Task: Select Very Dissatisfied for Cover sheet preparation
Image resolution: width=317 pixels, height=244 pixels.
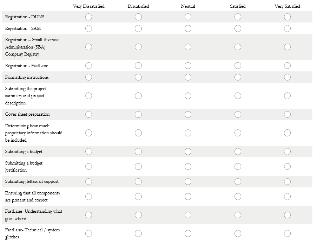Action: tap(88, 114)
